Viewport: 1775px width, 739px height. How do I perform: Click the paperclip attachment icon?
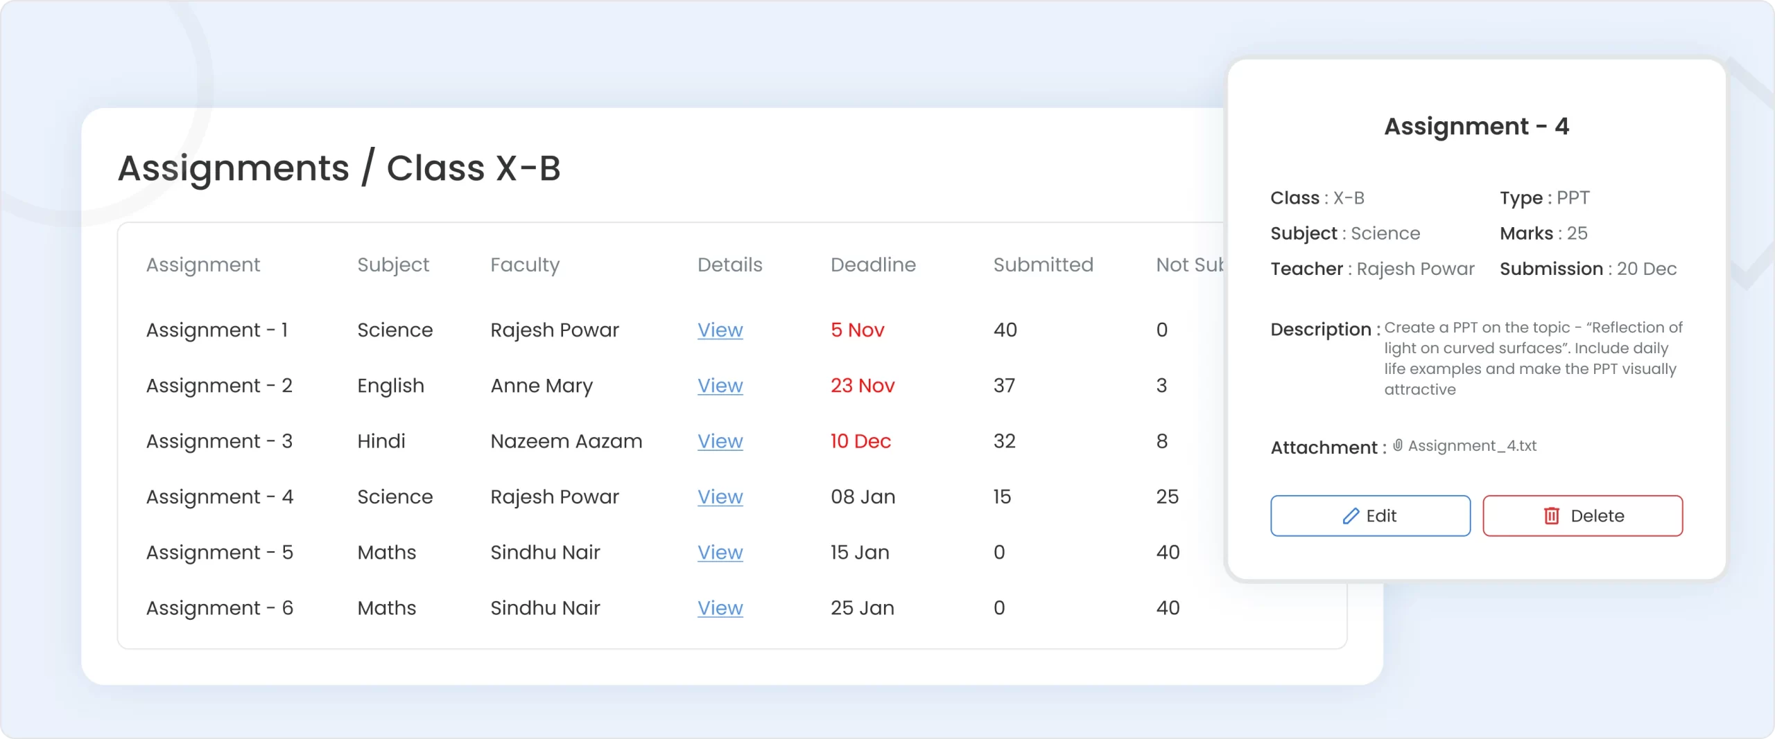1400,445
